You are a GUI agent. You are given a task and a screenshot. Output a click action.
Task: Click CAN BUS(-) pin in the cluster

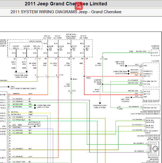click(x=148, y=74)
